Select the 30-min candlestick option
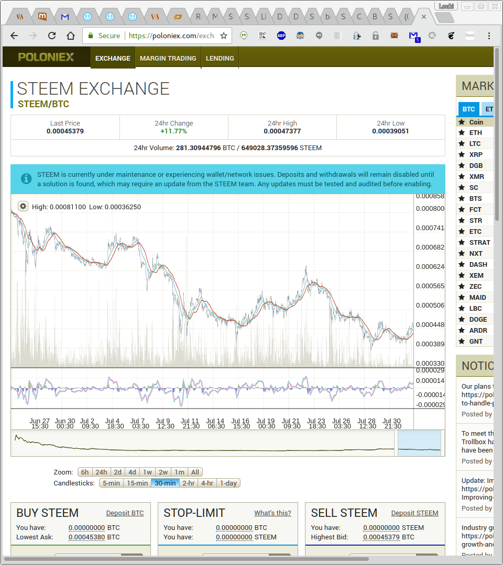Viewport: 503px width, 565px height. tap(165, 483)
